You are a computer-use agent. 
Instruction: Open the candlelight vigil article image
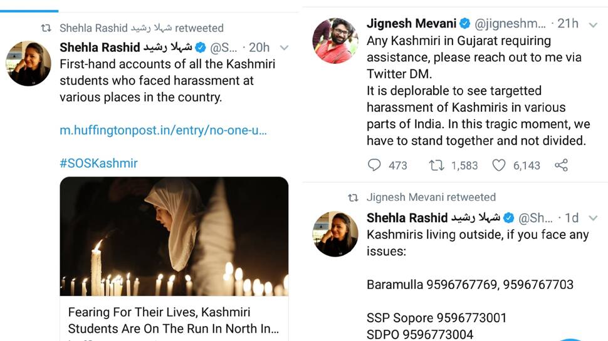tap(174, 237)
